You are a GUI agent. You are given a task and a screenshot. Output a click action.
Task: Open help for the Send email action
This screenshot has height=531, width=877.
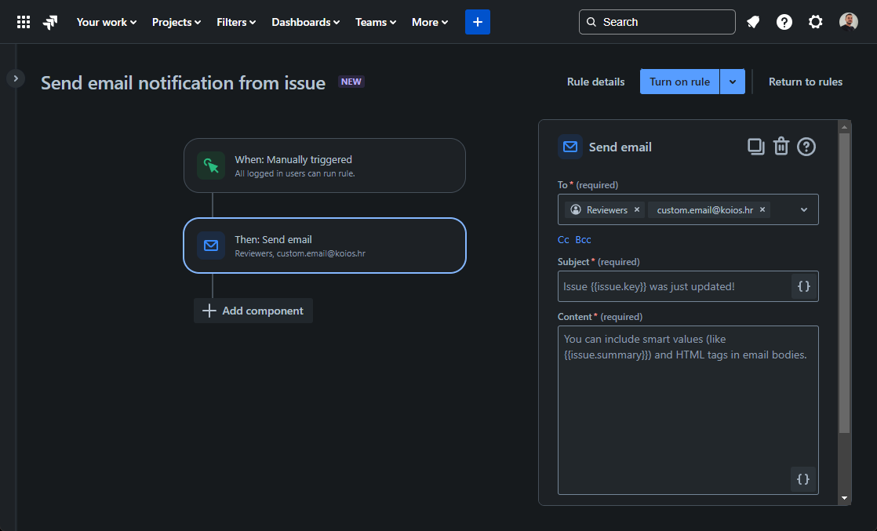point(806,146)
